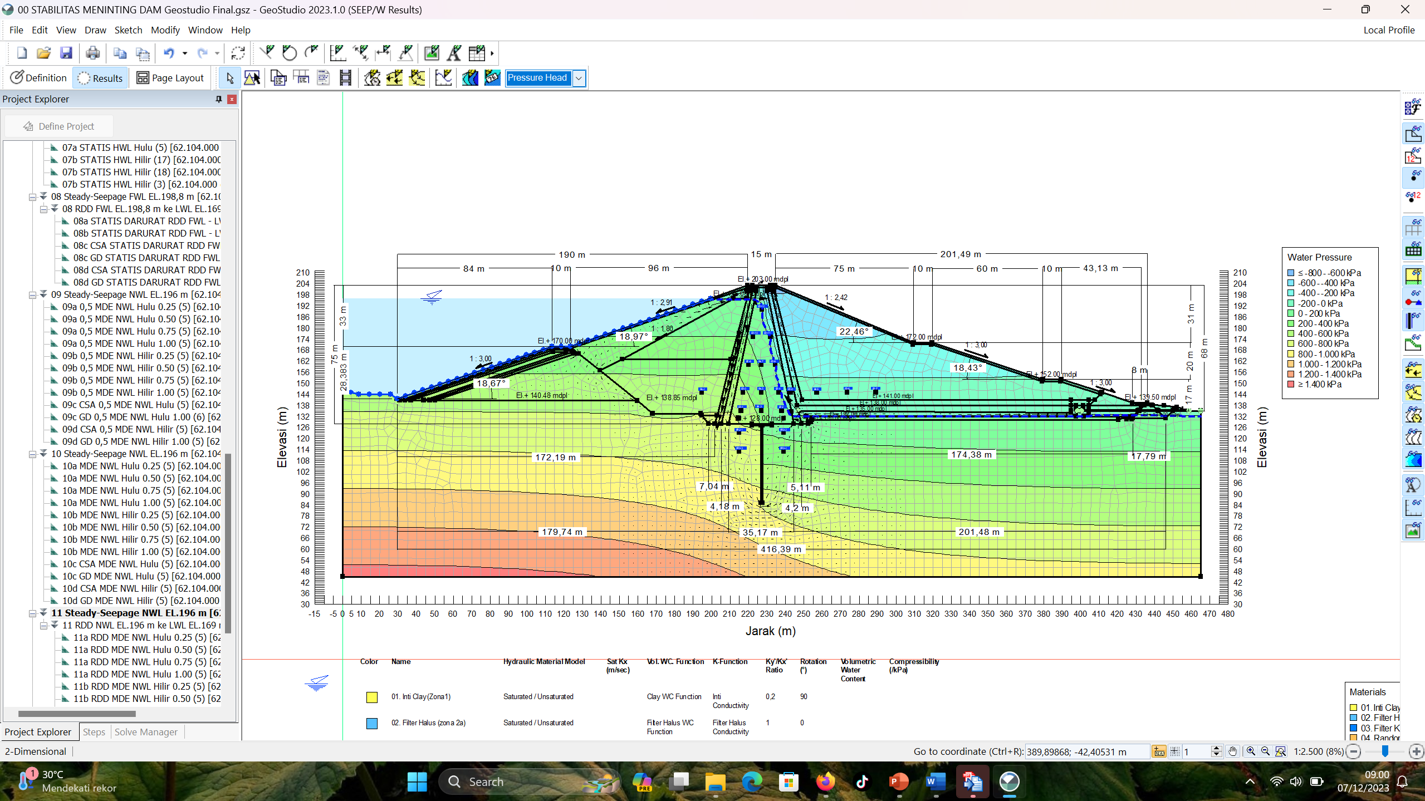The height and width of the screenshot is (801, 1425).
Task: Click the Save file icon
Action: (x=66, y=53)
